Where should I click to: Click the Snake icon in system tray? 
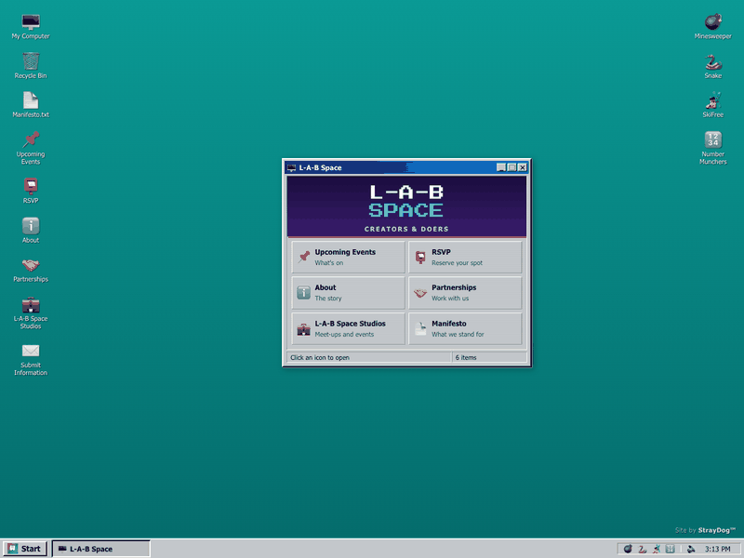(x=642, y=549)
